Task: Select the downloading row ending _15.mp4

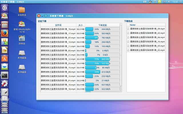Action: coord(80,76)
